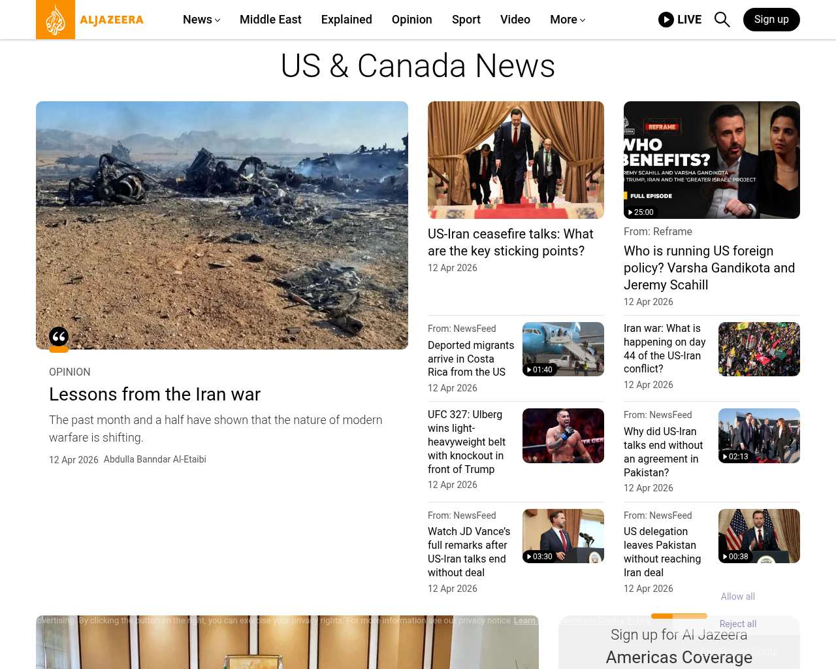Click the Sign up button
The width and height of the screenshot is (836, 669).
tap(771, 20)
